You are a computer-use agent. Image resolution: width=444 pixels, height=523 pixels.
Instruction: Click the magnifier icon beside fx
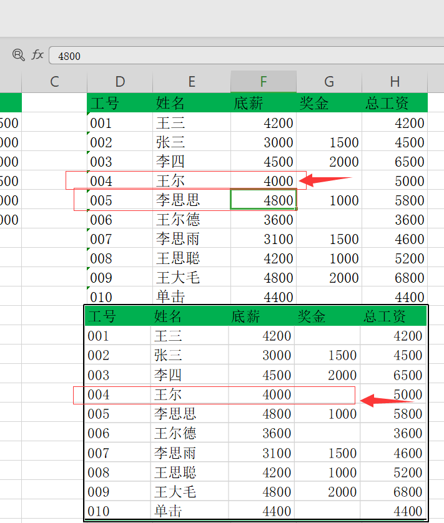19,55
